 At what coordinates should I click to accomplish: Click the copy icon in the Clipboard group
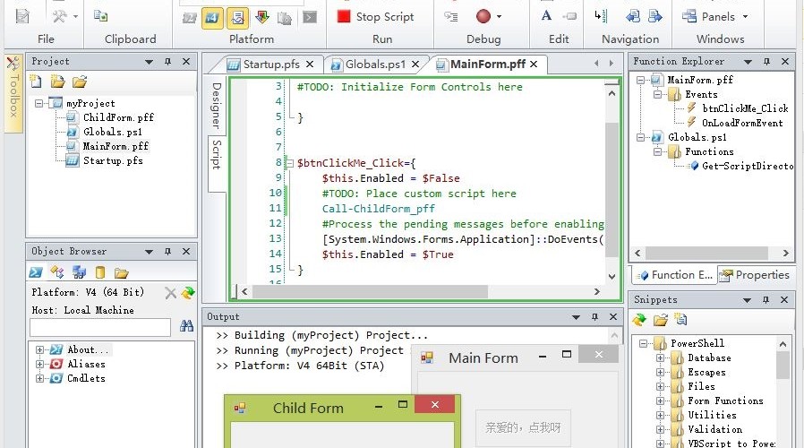coord(100,16)
